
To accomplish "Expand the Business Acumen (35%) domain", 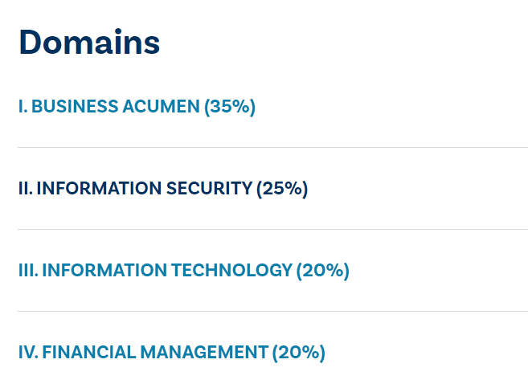I will coord(272,107).
